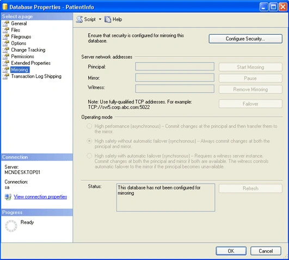Open the Files page

[x=15, y=30]
